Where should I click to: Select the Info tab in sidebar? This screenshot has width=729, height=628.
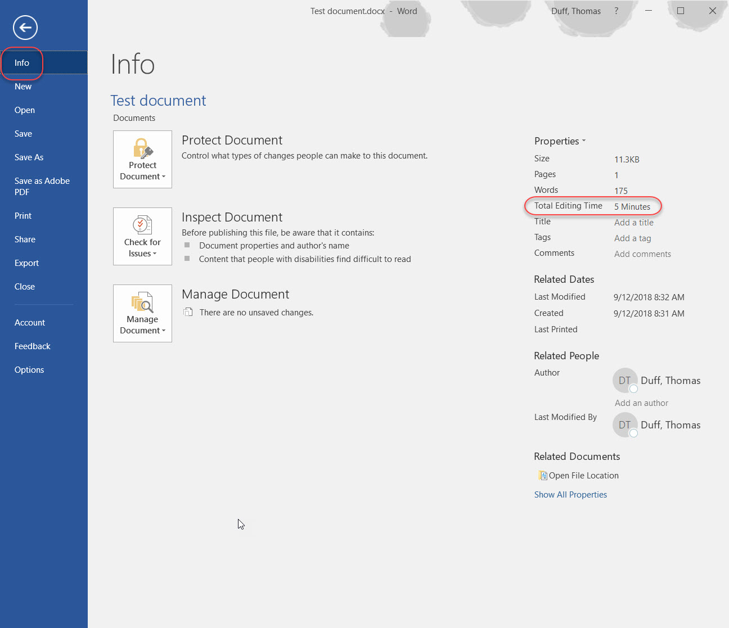[x=22, y=63]
